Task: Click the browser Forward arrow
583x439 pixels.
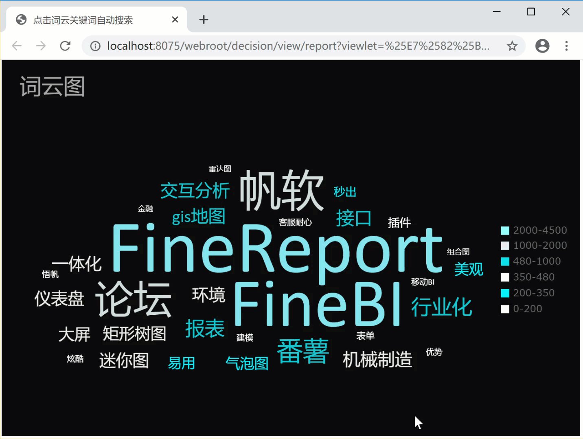Action: click(x=41, y=46)
